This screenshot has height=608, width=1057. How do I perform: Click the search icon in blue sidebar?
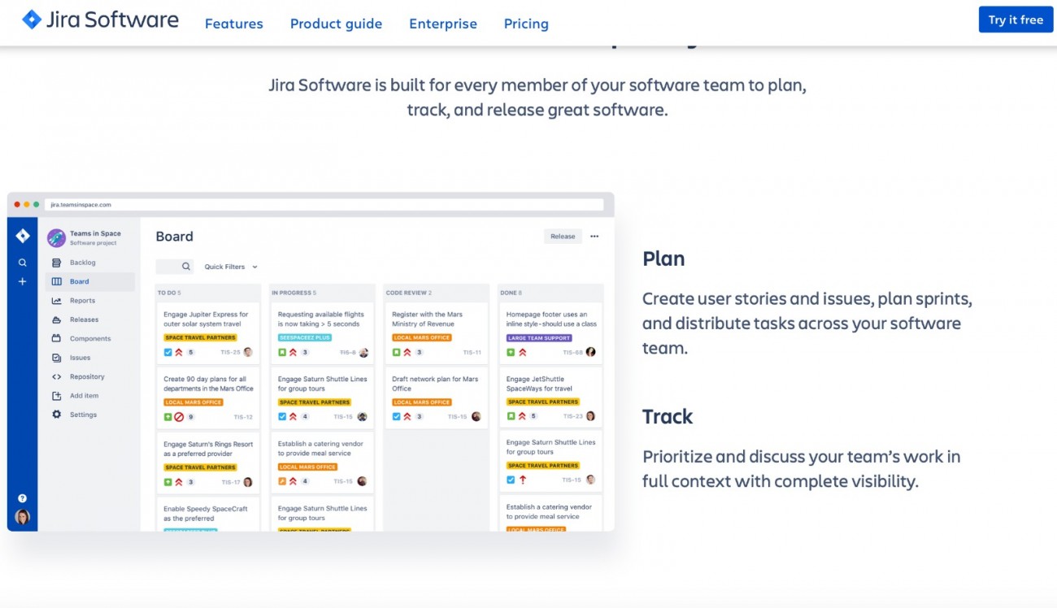pyautogui.click(x=23, y=263)
